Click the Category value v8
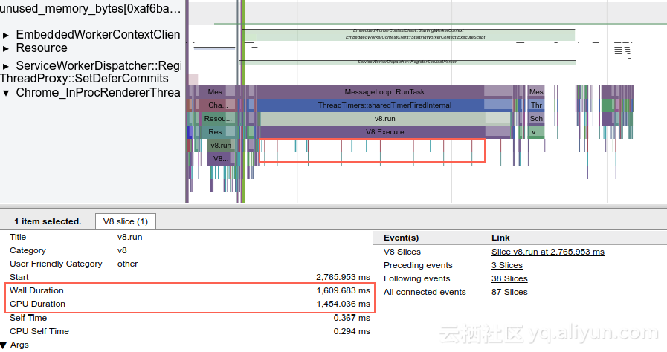 point(122,250)
